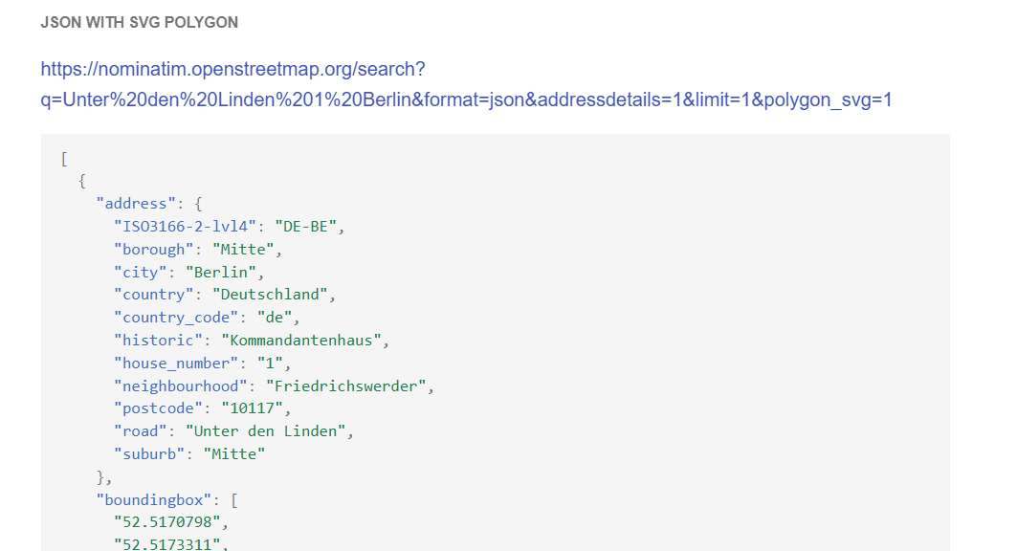Click the opening square bracket of the JSON

click(63, 158)
